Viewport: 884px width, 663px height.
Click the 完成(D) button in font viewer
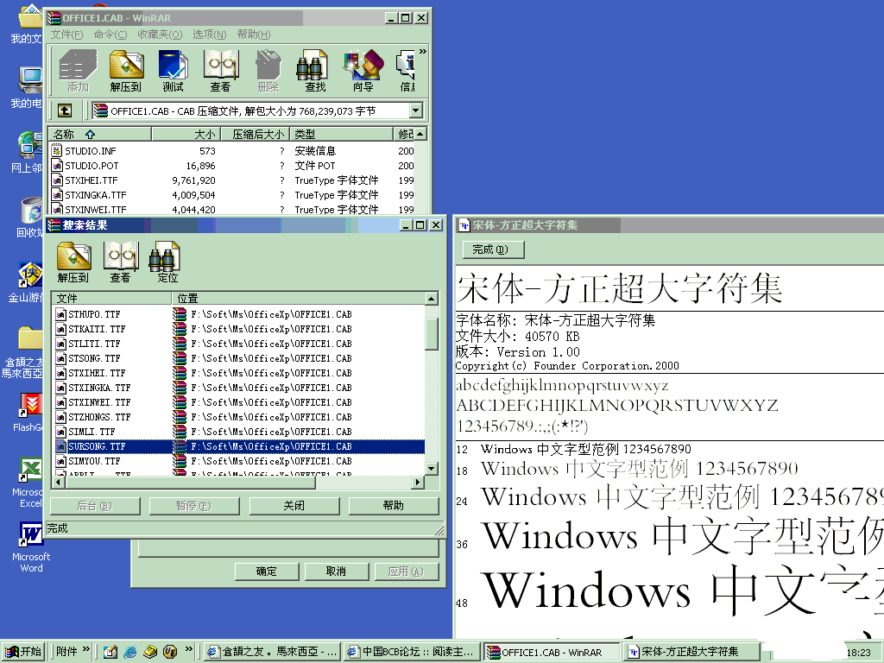(493, 249)
